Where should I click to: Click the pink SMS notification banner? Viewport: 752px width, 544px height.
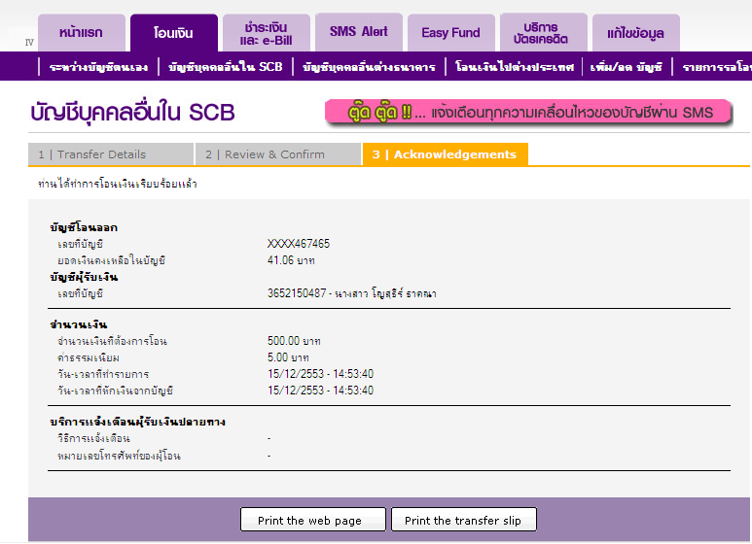coord(531,112)
